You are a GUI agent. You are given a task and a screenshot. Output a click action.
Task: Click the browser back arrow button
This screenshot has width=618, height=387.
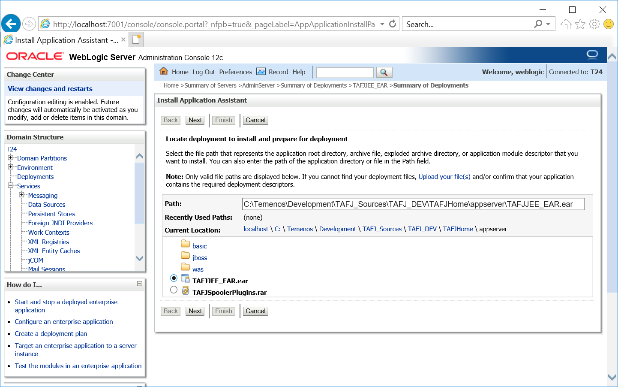tap(11, 24)
